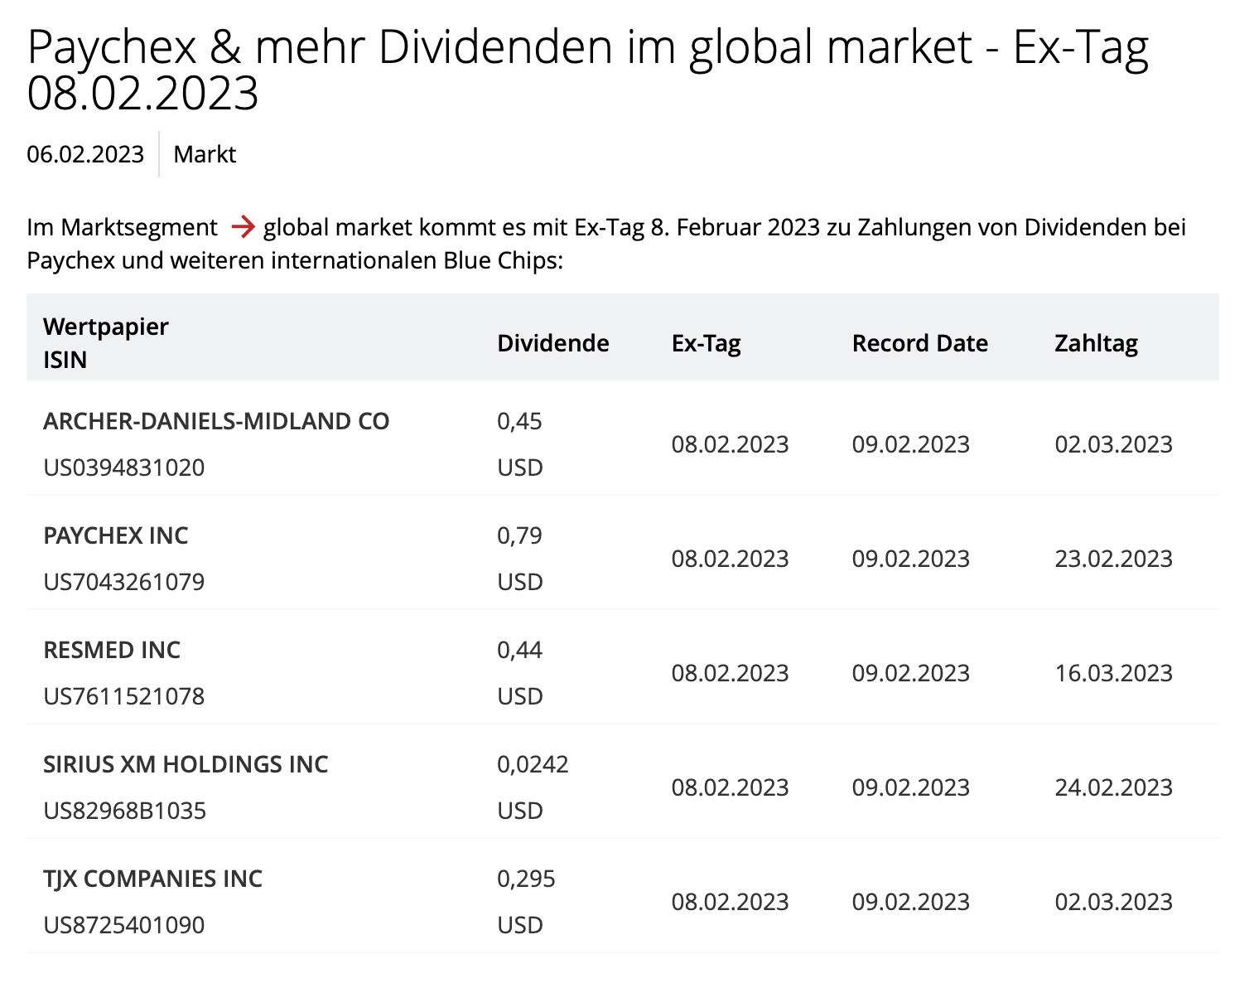The image size is (1254, 988).
Task: Click the RESMED INC security name
Action: (112, 650)
